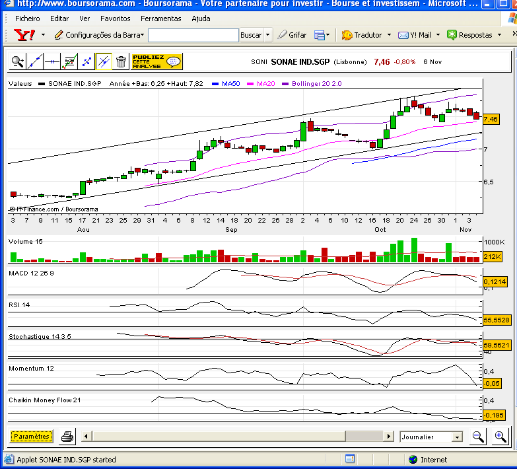517x469 pixels.
Task: Select the trend line drawing tool
Action: click(x=34, y=61)
